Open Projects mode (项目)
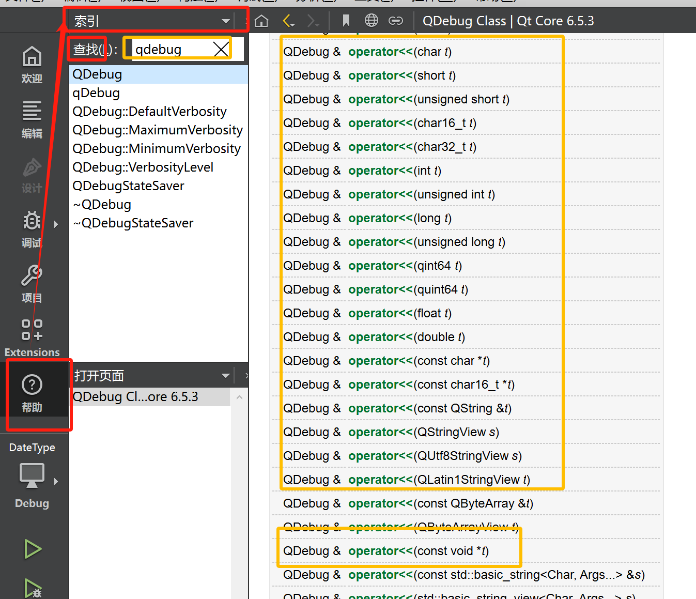 tap(32, 284)
